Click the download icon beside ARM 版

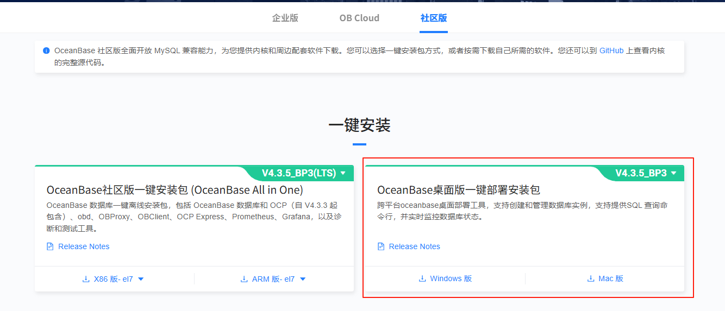244,279
